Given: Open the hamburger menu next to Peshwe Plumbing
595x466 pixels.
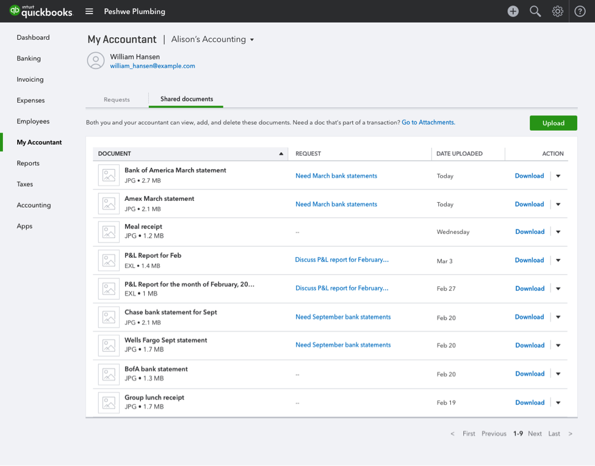Looking at the screenshot, I should 89,11.
